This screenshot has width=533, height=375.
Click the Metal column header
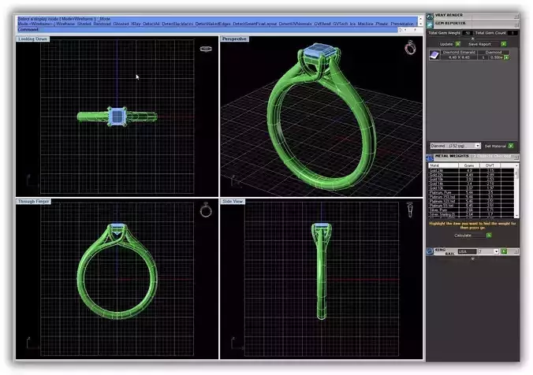coord(443,165)
